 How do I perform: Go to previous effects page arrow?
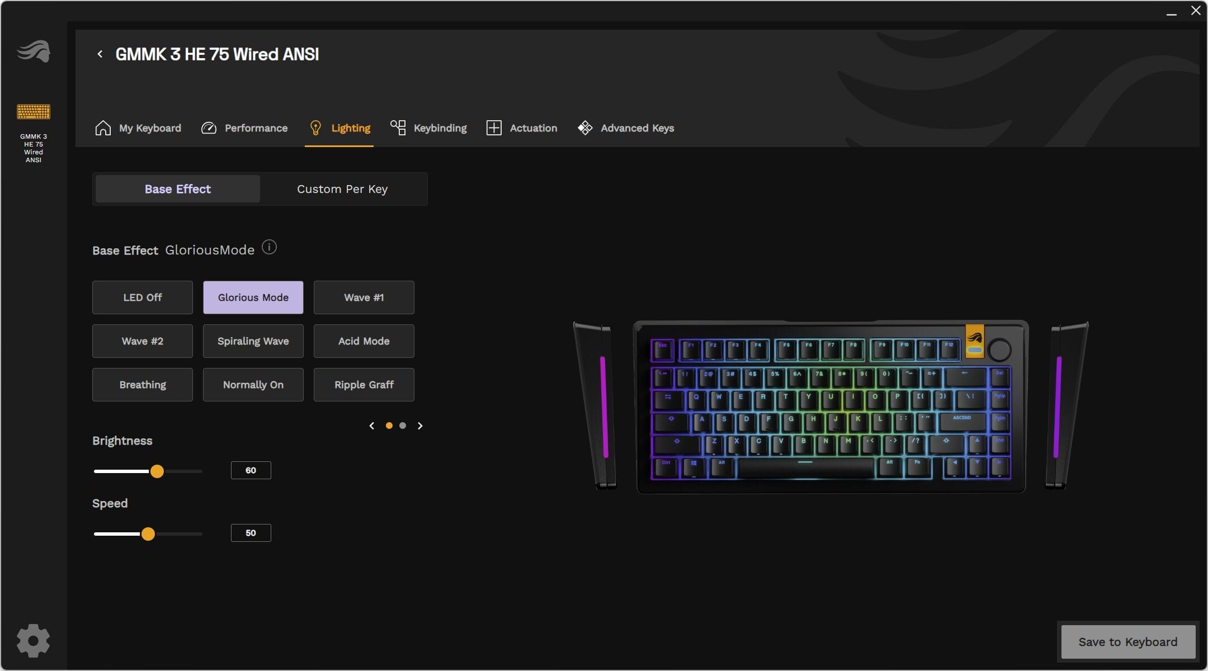tap(372, 426)
